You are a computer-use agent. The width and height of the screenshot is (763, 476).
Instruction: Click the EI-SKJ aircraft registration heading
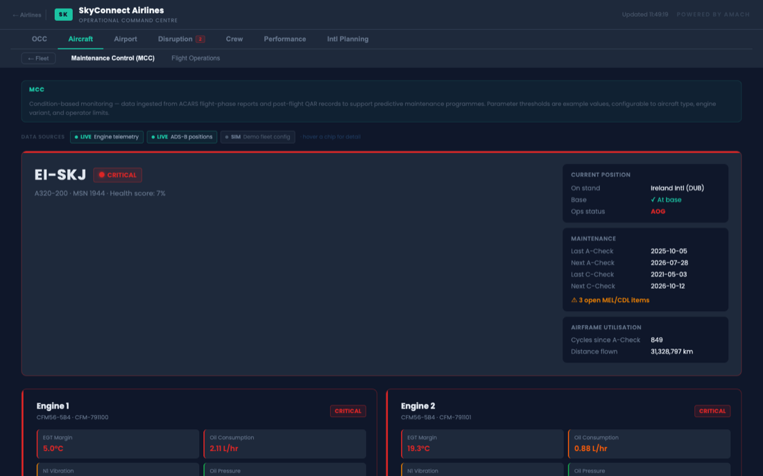(x=60, y=175)
